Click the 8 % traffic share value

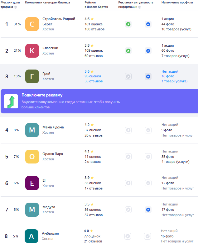16,130
